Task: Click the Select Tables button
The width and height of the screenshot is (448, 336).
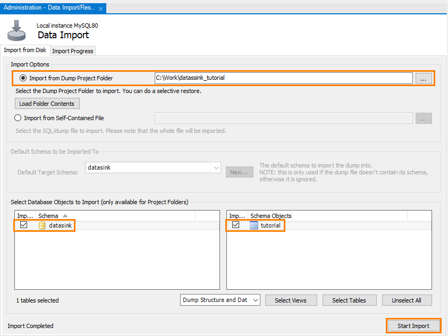Action: (x=349, y=300)
